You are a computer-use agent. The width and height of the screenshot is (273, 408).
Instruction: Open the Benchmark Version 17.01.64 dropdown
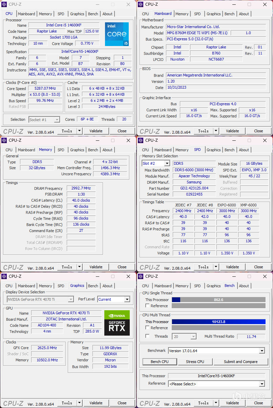(262, 351)
